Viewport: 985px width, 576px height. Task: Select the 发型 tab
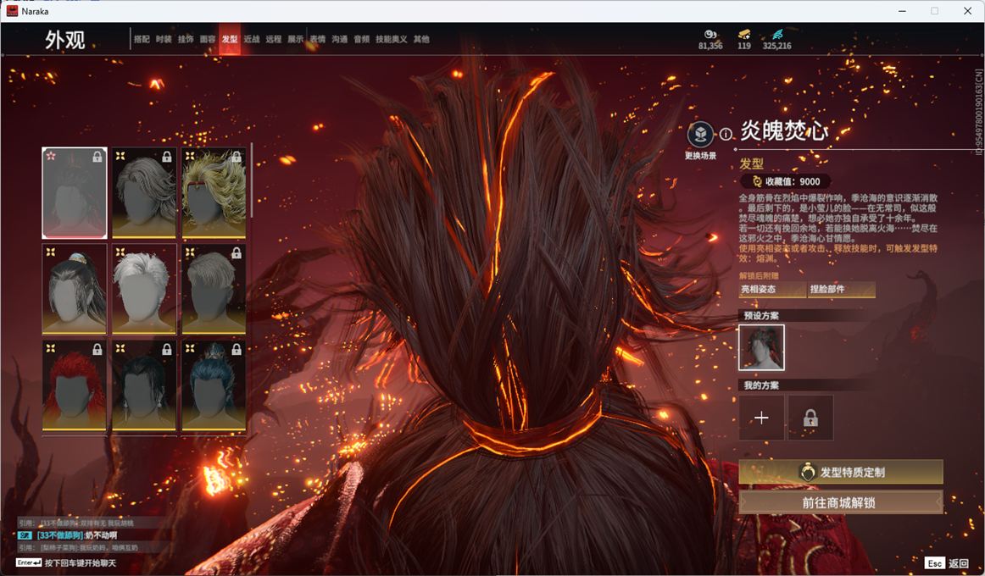pos(229,39)
